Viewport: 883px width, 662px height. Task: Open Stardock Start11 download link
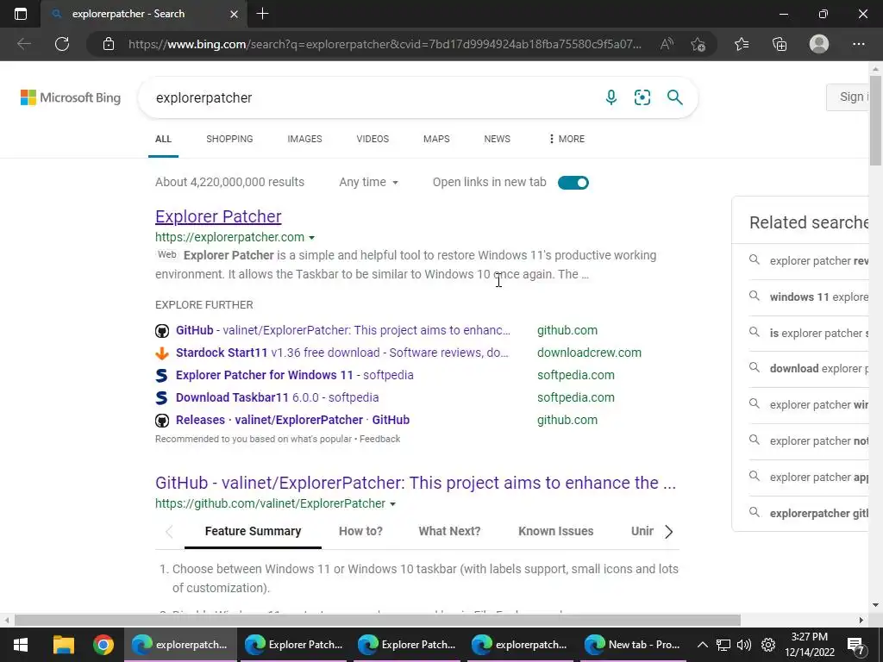(x=341, y=353)
